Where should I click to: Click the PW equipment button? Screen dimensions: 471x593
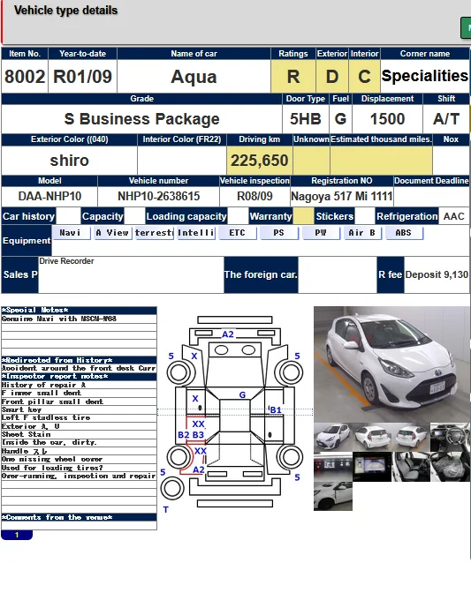click(321, 233)
